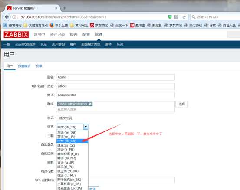Open the 管理 top menu
Image resolution: width=240 pixels, height=190 pixels.
[x=99, y=35]
